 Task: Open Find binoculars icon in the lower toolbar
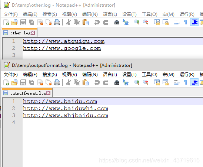[117, 82]
